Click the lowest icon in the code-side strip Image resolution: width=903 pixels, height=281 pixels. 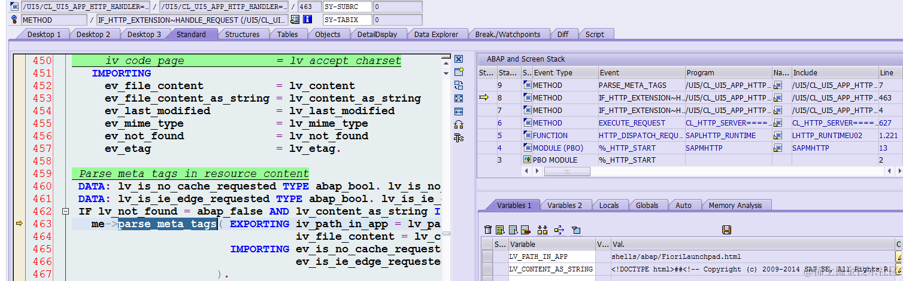[x=459, y=138]
